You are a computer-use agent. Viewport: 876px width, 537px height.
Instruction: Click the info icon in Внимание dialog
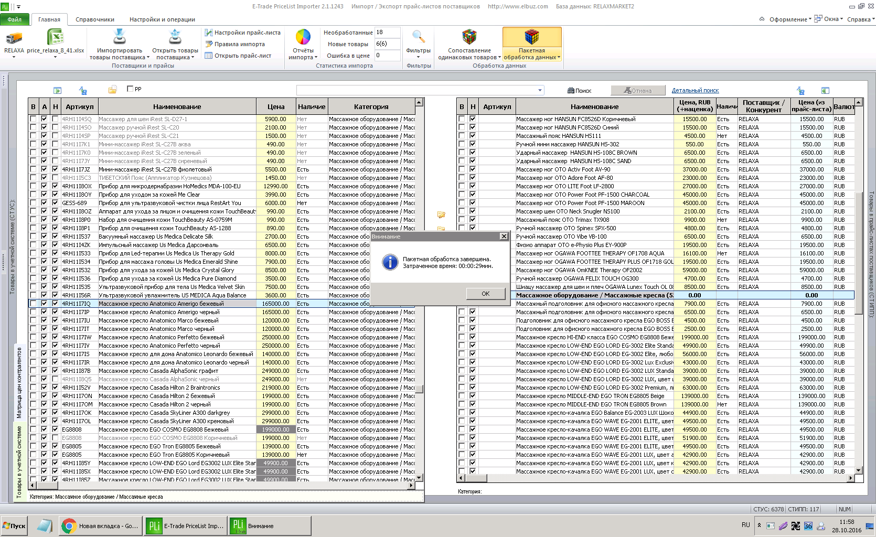(x=390, y=262)
